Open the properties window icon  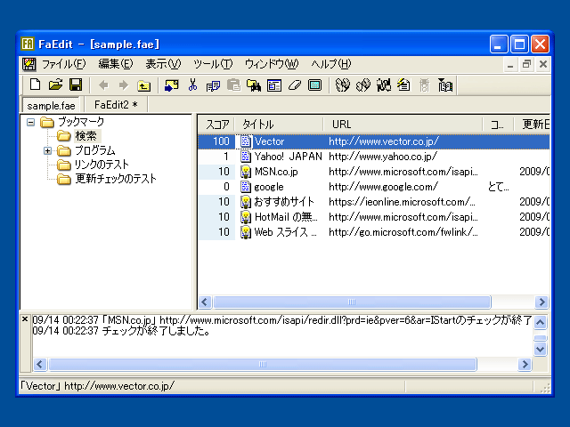(274, 85)
